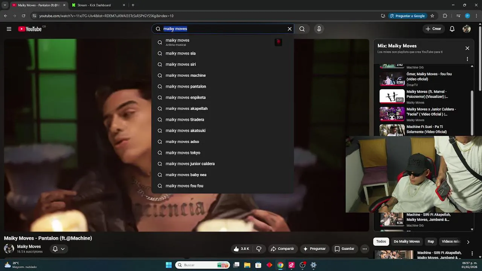Image resolution: width=482 pixels, height=271 pixels.
Task: Open the account avatar menu
Action: click(x=467, y=29)
